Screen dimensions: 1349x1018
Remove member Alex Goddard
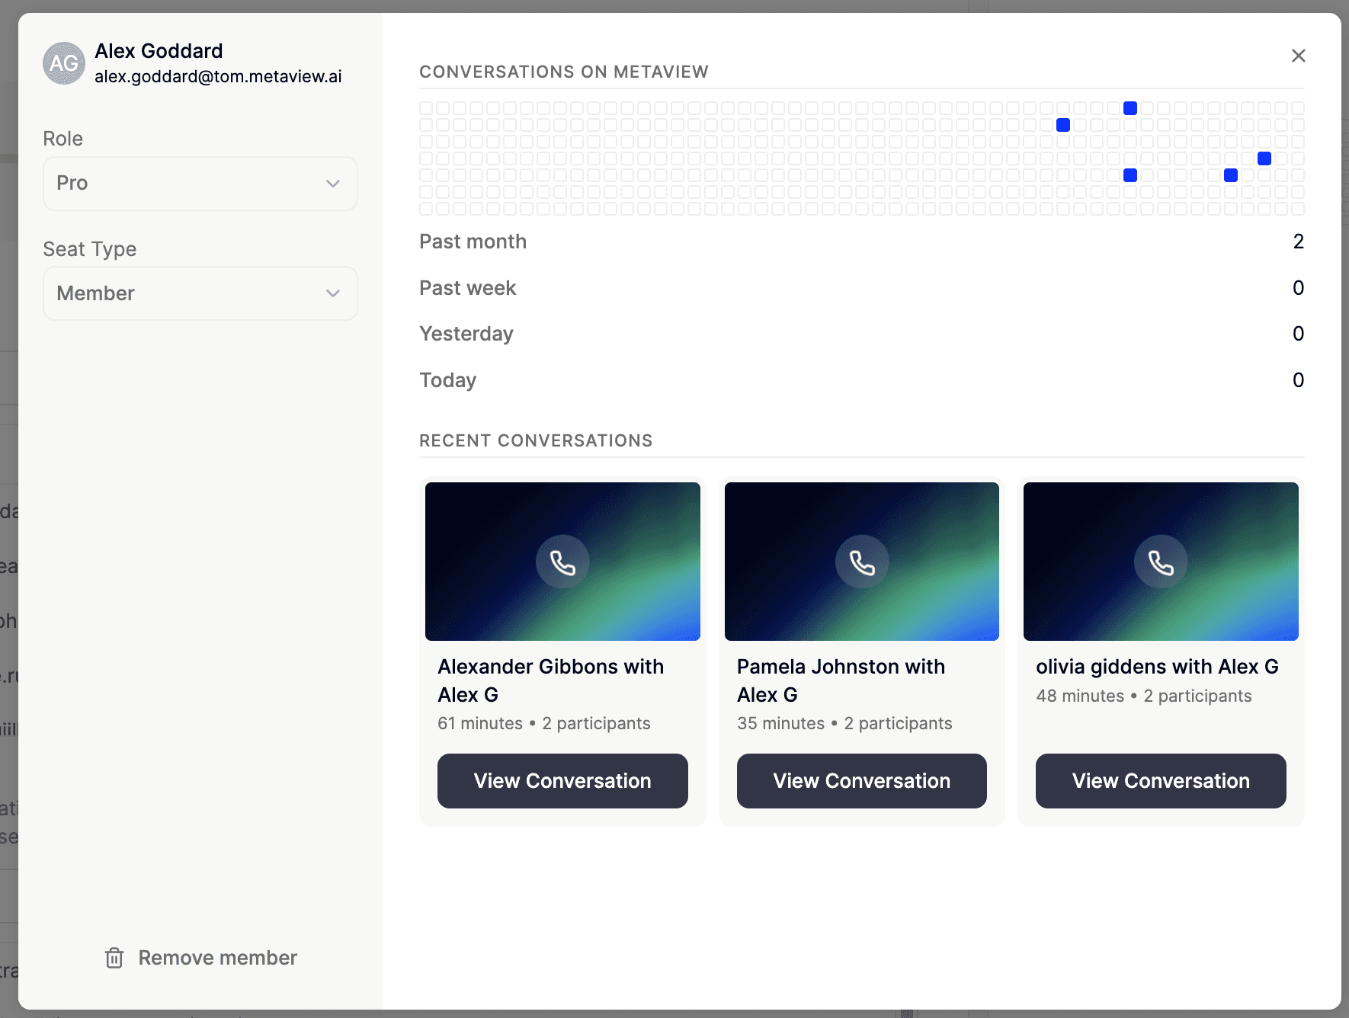tap(201, 958)
